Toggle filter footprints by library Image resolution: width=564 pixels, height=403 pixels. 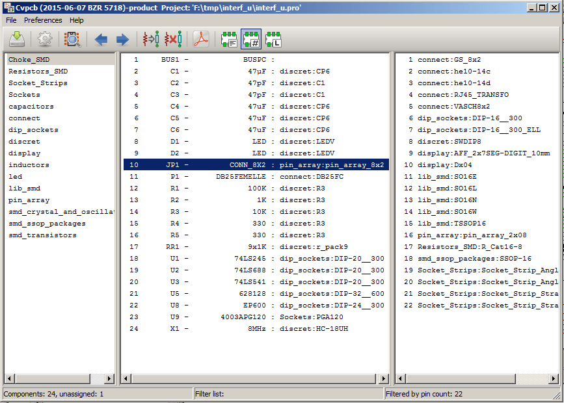click(273, 40)
